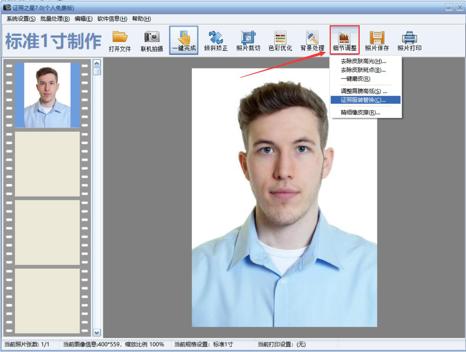Collapse the 细节调整 dropdown toolbar button
466x352 pixels.
tap(344, 40)
